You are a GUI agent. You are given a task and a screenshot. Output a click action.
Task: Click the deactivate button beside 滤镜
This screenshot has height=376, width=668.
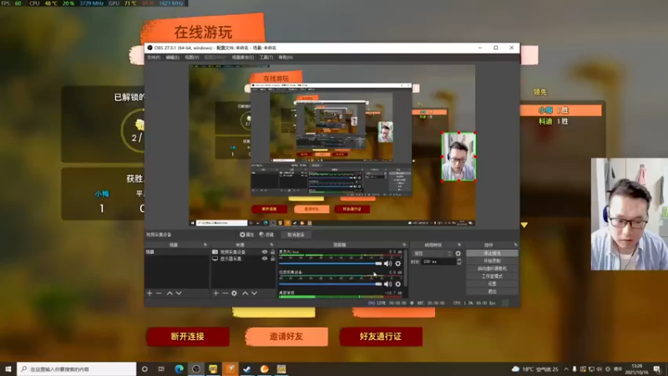point(296,235)
